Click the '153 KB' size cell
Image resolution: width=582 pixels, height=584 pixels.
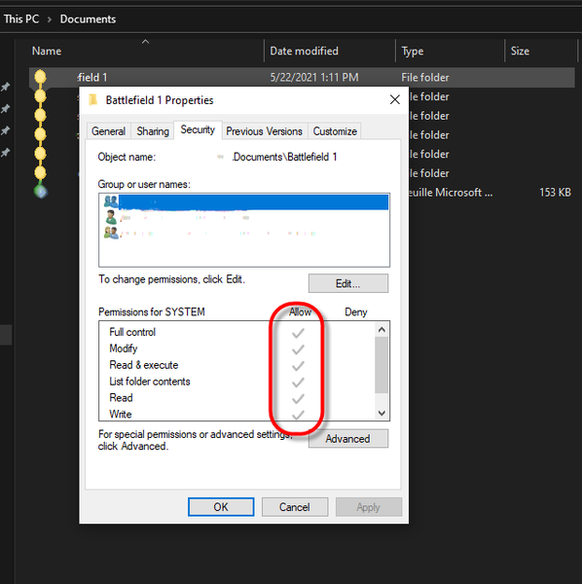click(555, 192)
